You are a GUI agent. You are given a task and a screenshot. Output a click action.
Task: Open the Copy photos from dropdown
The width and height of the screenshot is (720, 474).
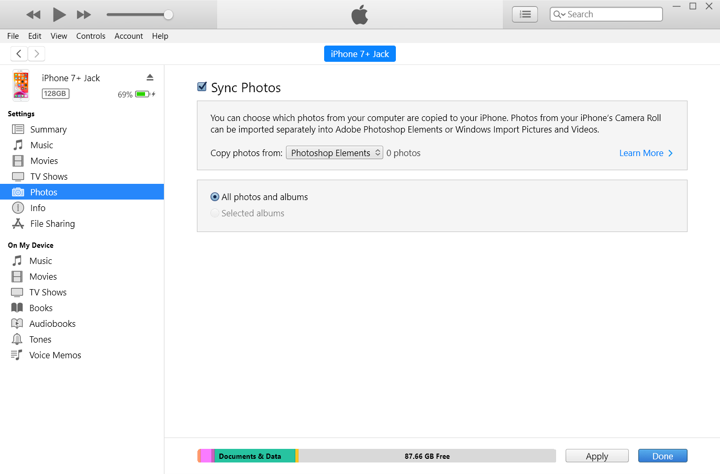334,153
